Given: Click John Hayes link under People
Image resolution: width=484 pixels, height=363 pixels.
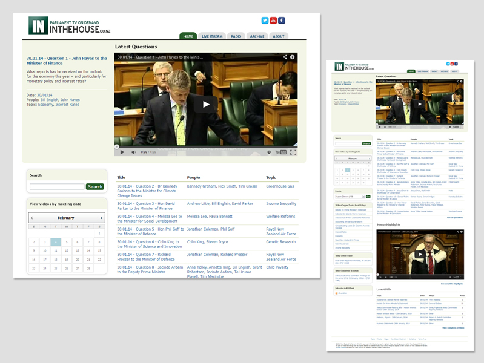Looking at the screenshot, I should 70,100.
